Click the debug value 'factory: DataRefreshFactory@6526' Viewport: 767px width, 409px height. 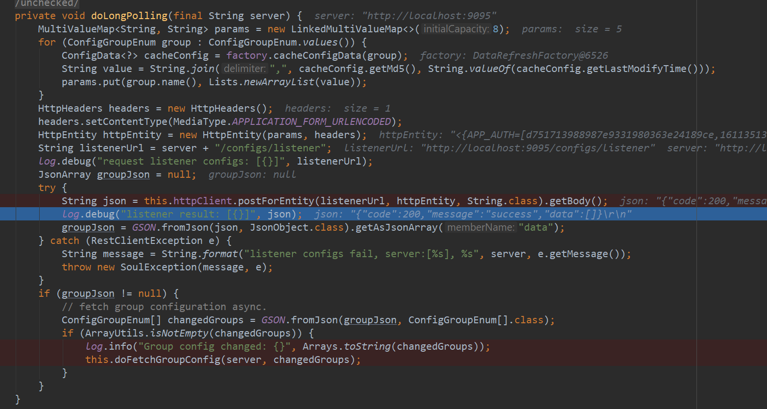(x=514, y=55)
